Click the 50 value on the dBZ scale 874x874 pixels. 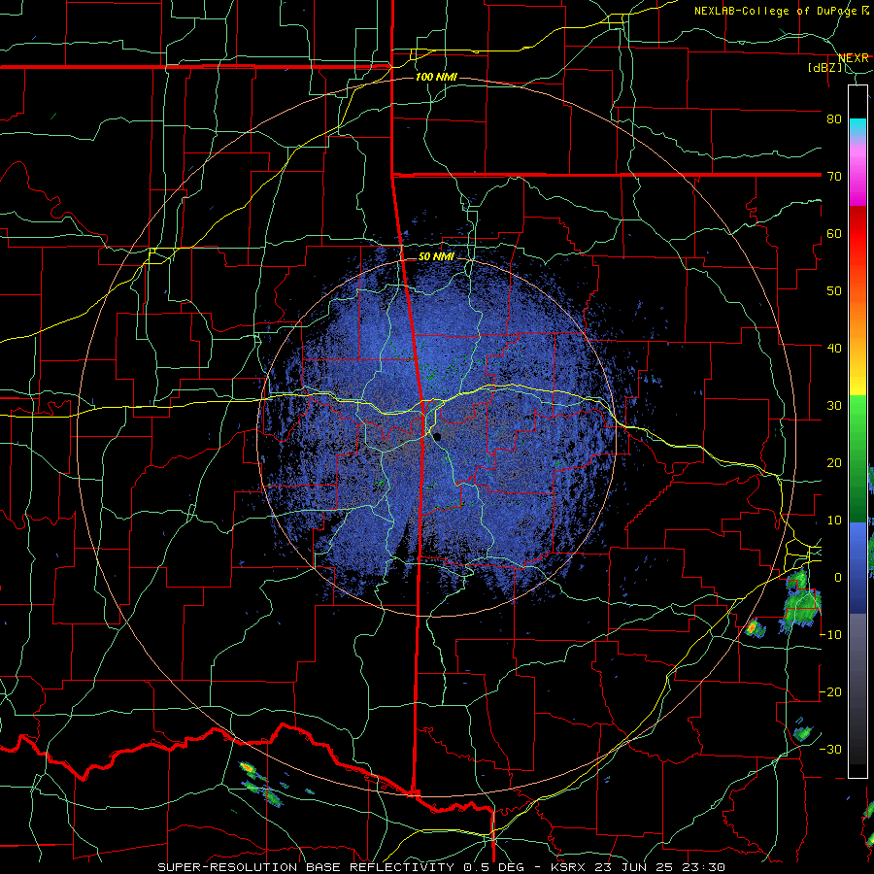(834, 291)
